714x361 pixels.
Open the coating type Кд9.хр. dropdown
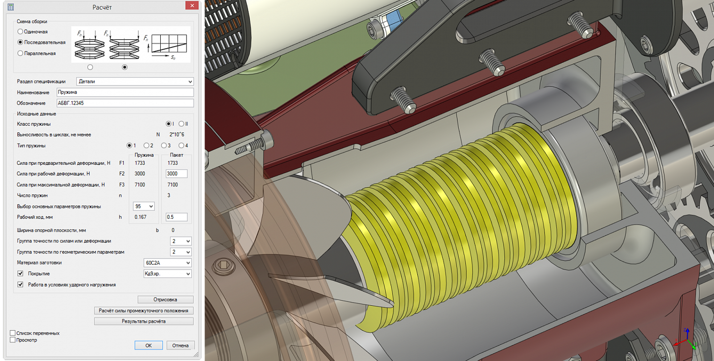tap(167, 274)
